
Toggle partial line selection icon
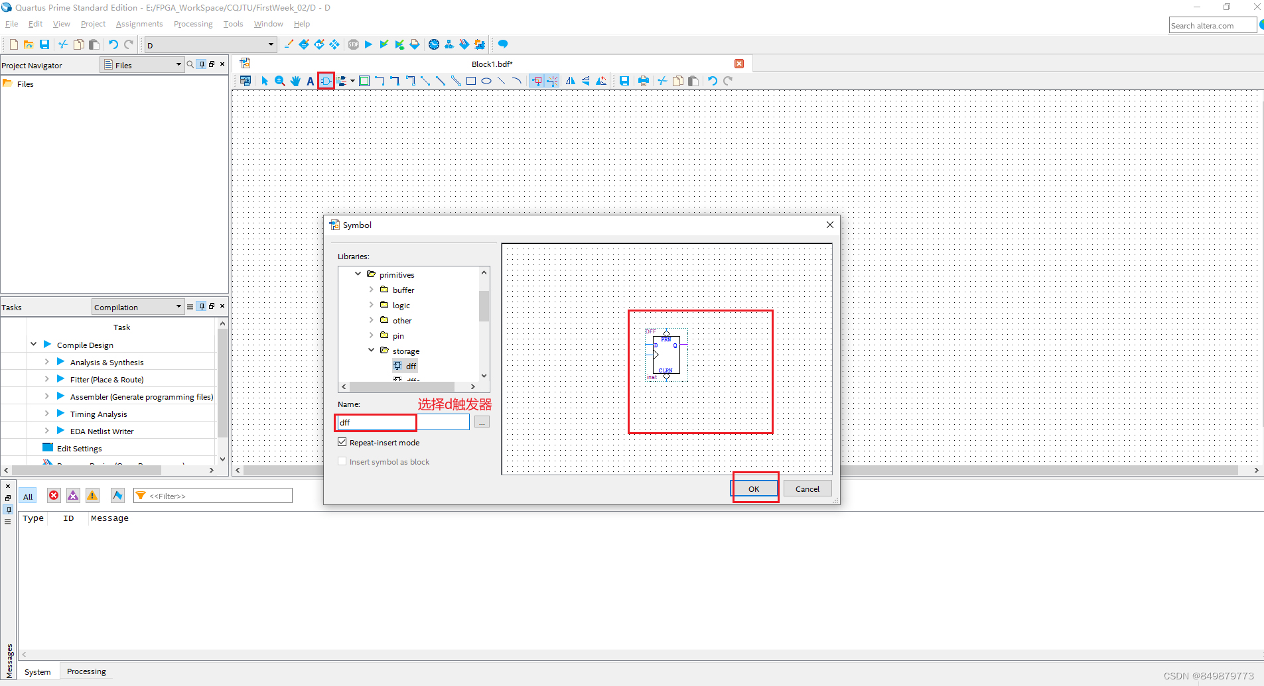click(552, 81)
